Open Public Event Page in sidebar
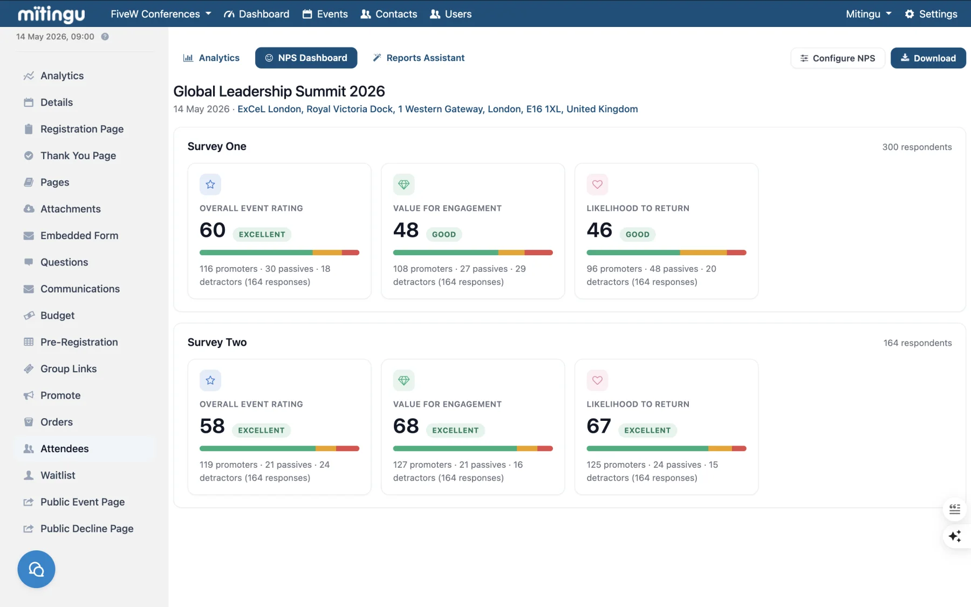The width and height of the screenshot is (971, 607). (83, 502)
